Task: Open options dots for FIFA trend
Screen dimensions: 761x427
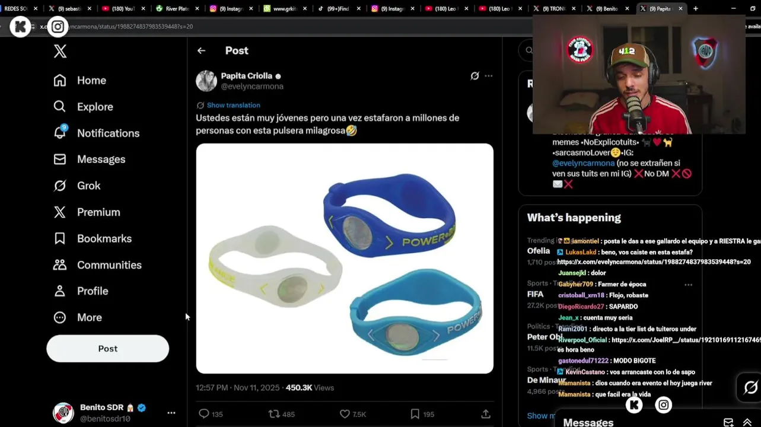Action: [688, 285]
